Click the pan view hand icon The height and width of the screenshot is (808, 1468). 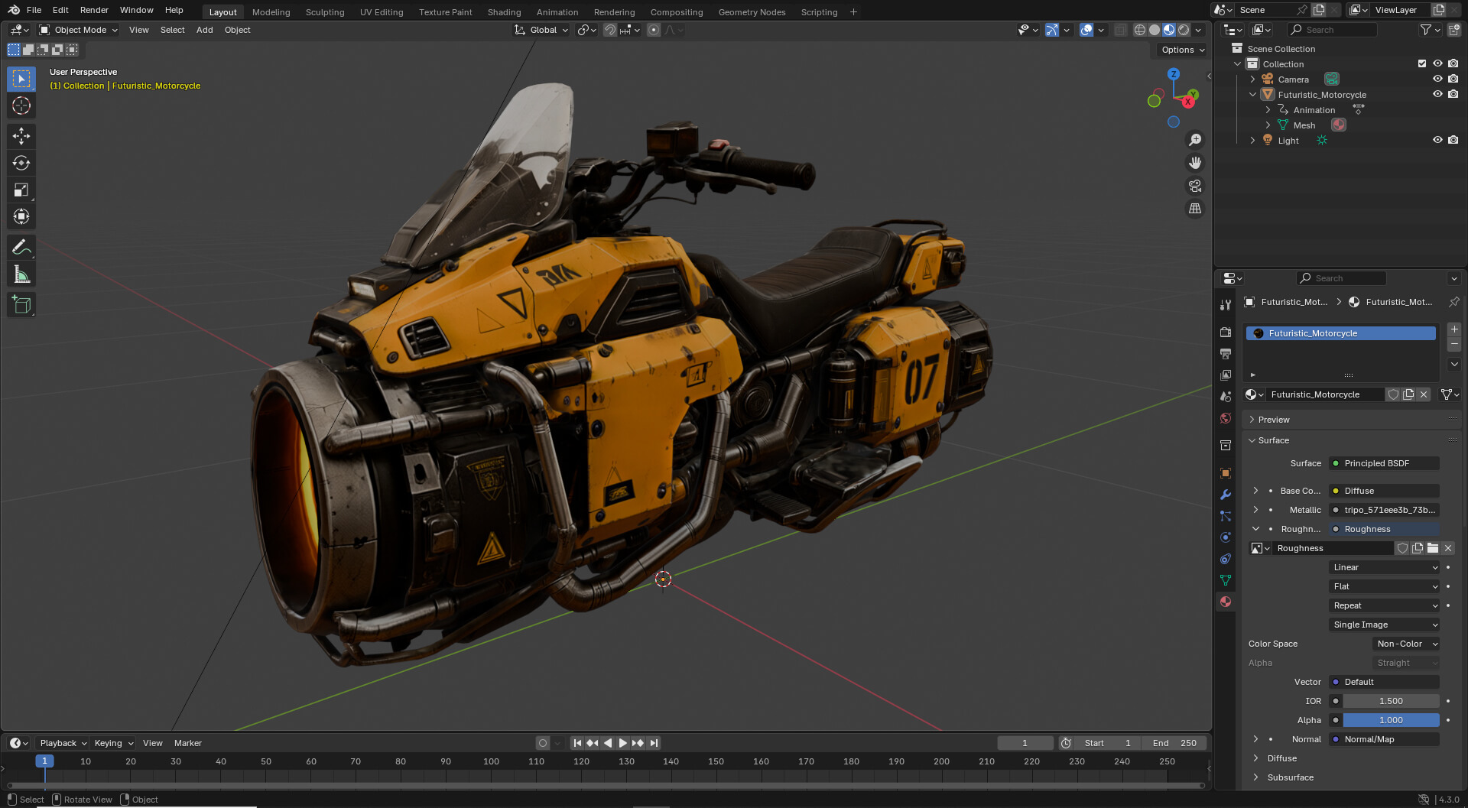click(x=1194, y=163)
